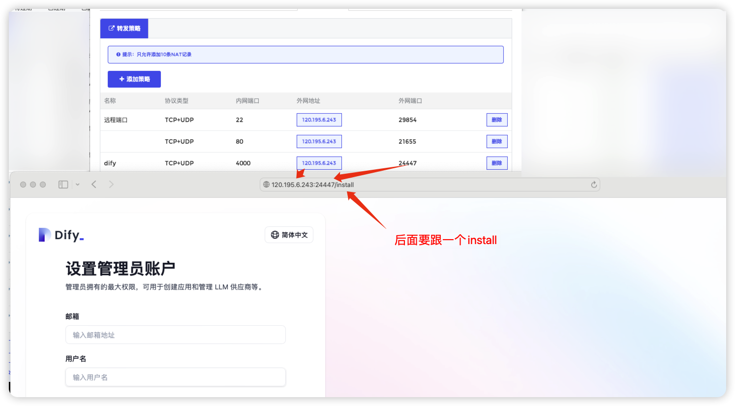The width and height of the screenshot is (735, 406).
Task: Click the 外网地址 column header
Action: coord(308,101)
